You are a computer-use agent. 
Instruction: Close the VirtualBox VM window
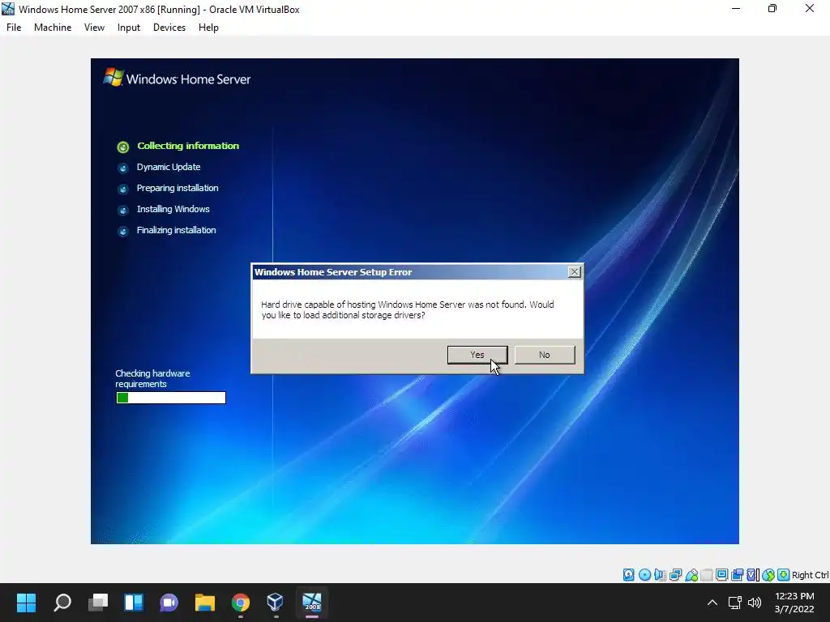click(810, 9)
